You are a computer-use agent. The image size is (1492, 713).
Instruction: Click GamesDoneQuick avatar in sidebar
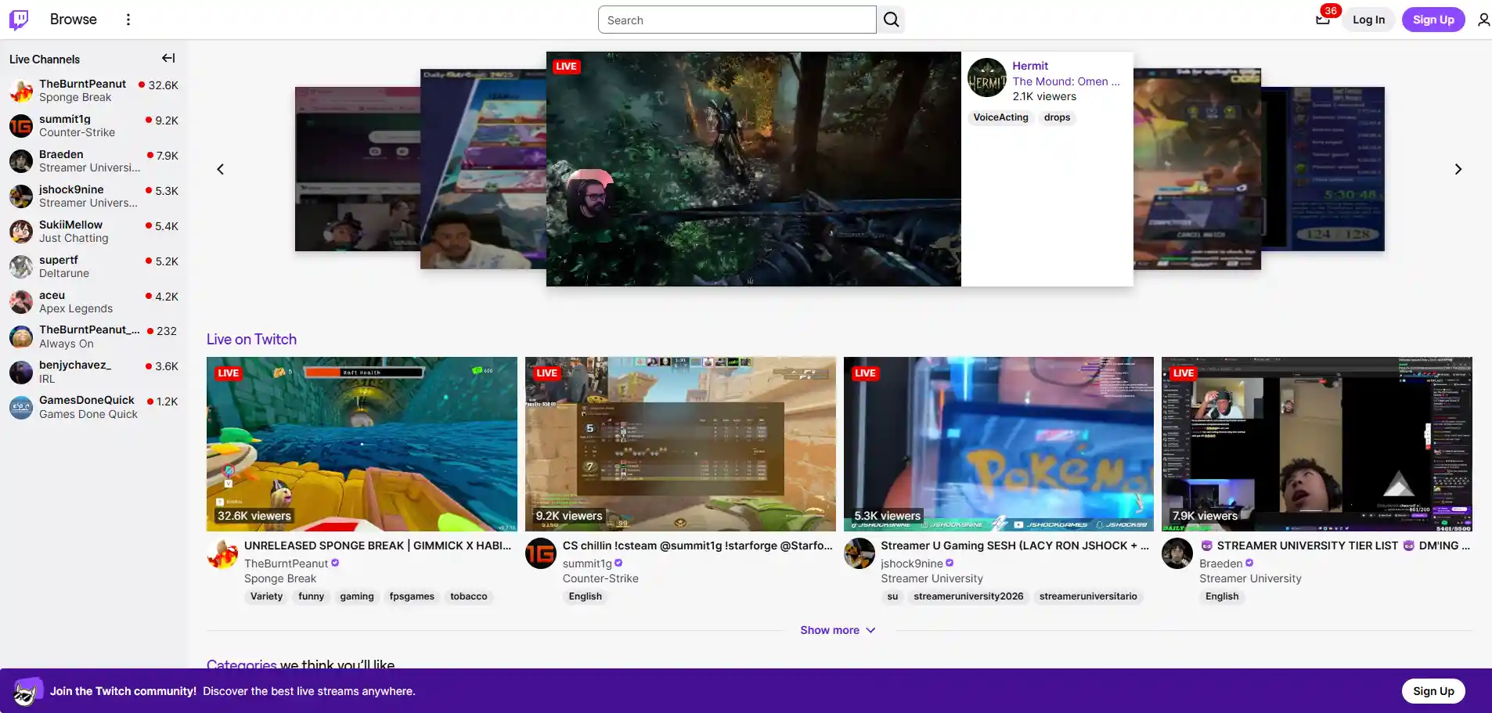coord(21,407)
